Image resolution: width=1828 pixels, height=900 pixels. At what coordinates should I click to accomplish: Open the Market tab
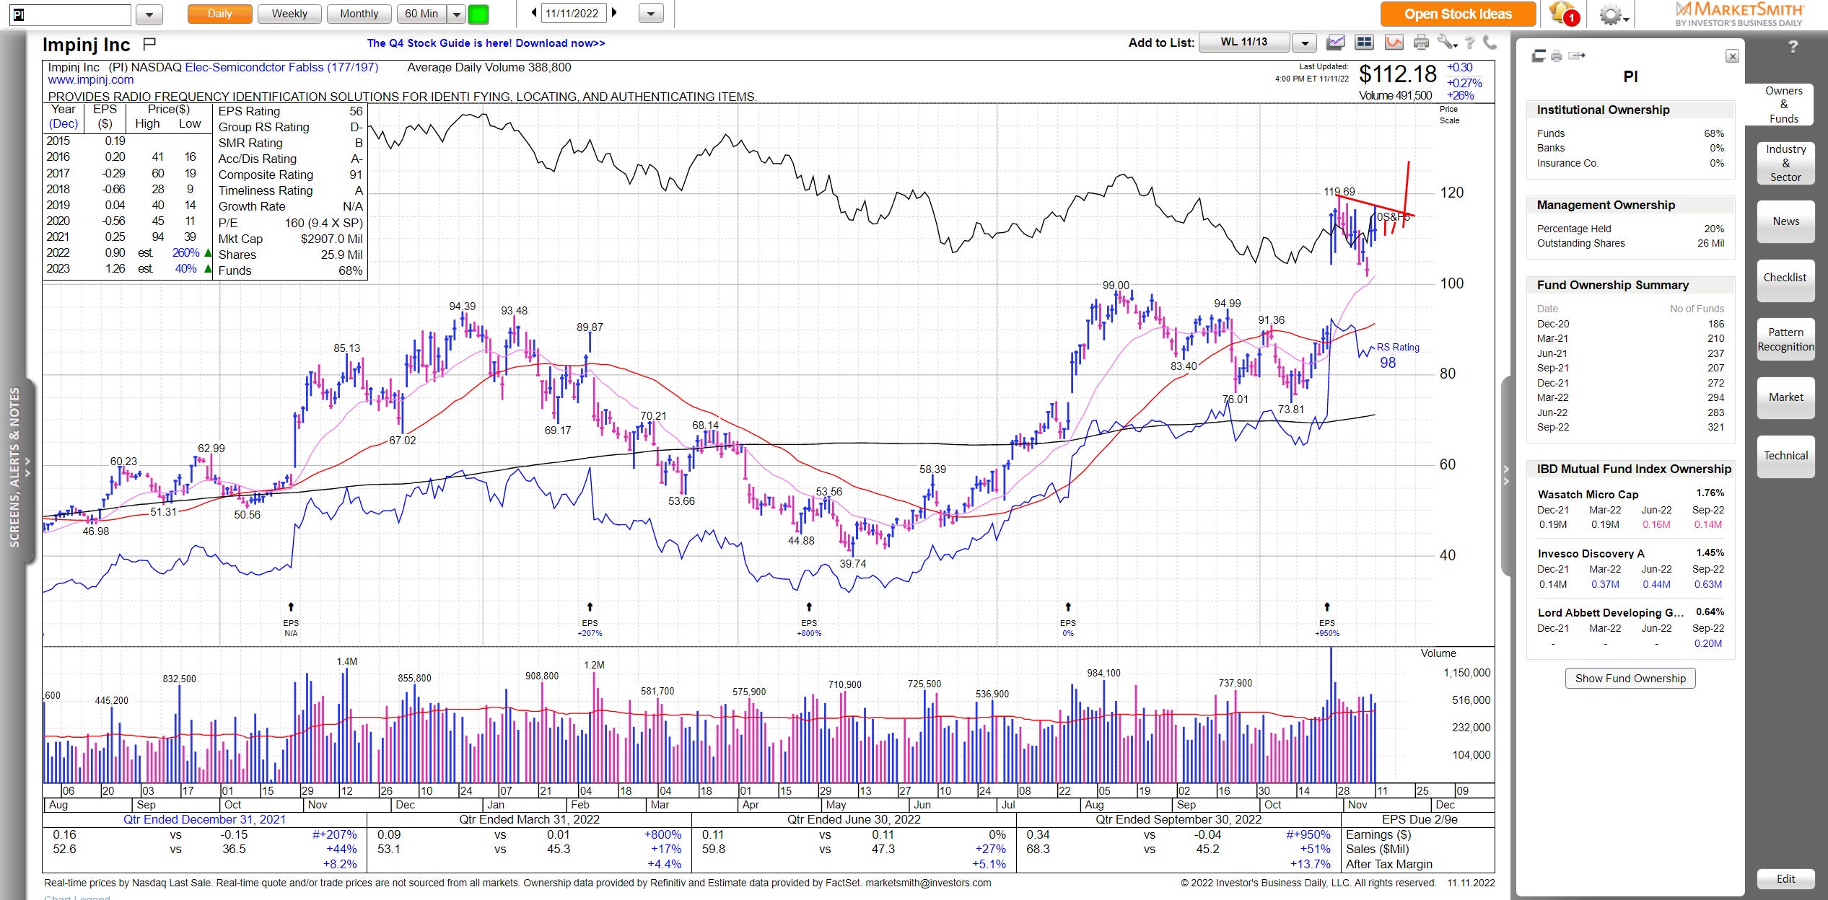coord(1785,397)
